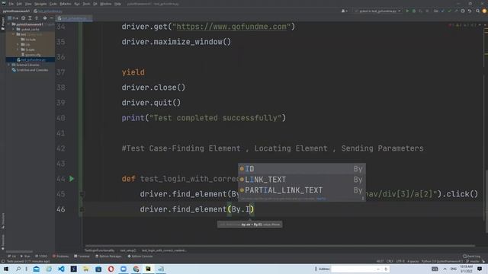Open the Refactor menu

(66, 4)
